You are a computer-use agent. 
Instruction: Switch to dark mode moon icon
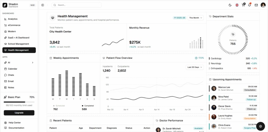[230, 5]
